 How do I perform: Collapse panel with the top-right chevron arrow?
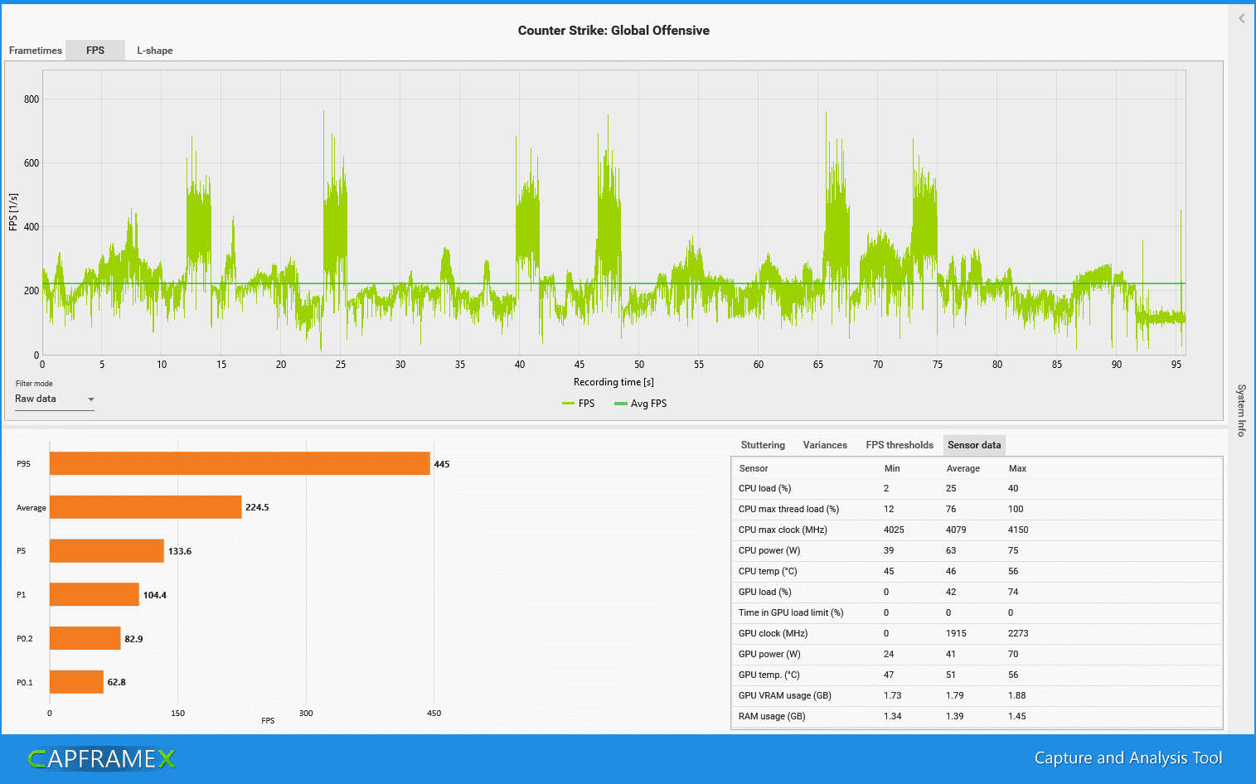click(1241, 18)
